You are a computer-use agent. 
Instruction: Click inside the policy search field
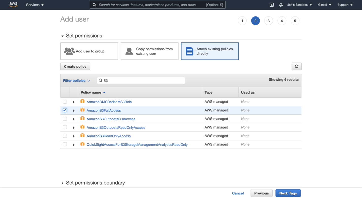click(x=141, y=80)
